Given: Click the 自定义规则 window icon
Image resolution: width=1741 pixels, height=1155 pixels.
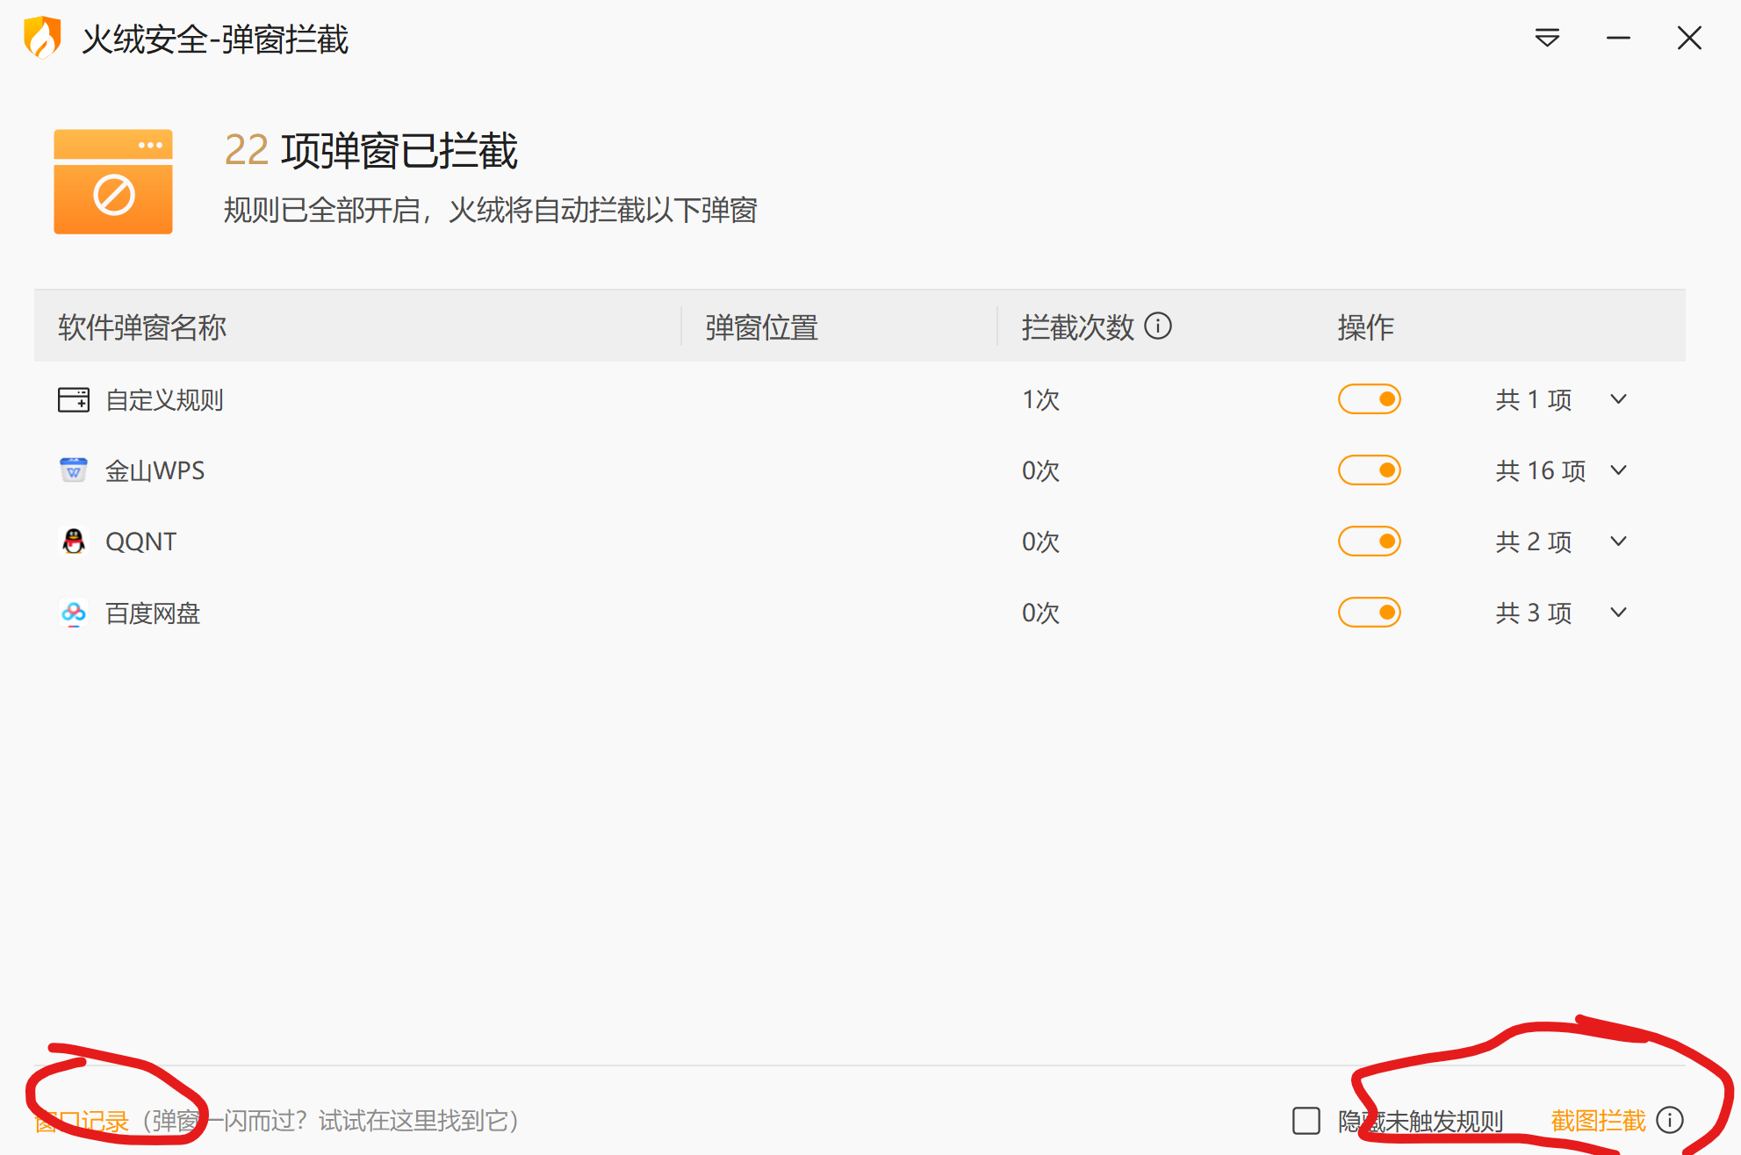Looking at the screenshot, I should tap(74, 400).
